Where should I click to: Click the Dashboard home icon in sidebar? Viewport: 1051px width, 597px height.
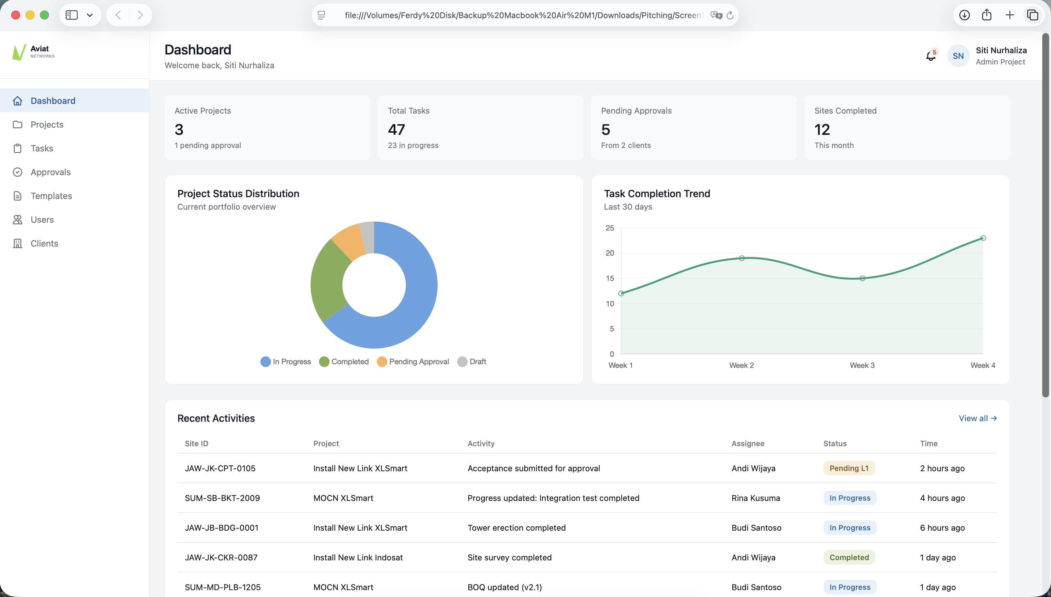point(17,101)
